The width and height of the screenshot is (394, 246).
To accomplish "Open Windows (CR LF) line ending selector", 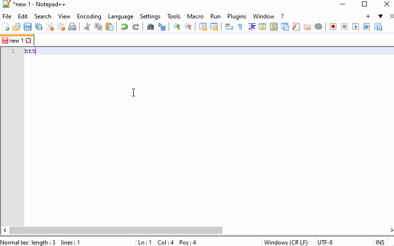I will (x=285, y=242).
